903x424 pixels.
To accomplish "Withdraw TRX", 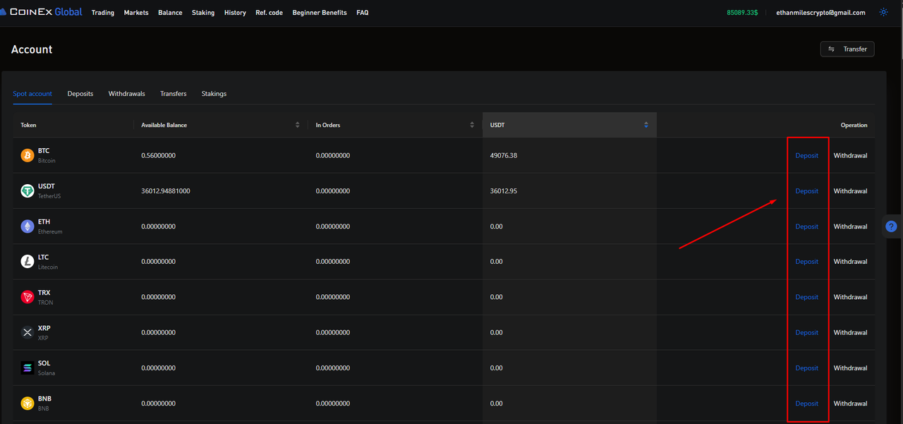I will point(850,297).
